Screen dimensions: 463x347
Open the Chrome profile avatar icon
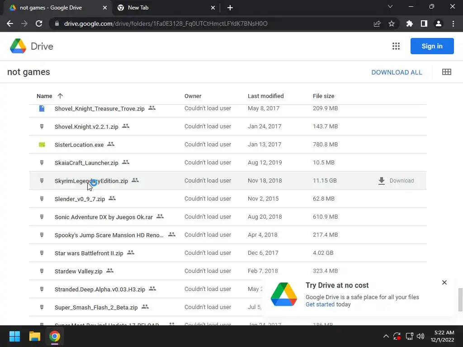click(x=439, y=23)
